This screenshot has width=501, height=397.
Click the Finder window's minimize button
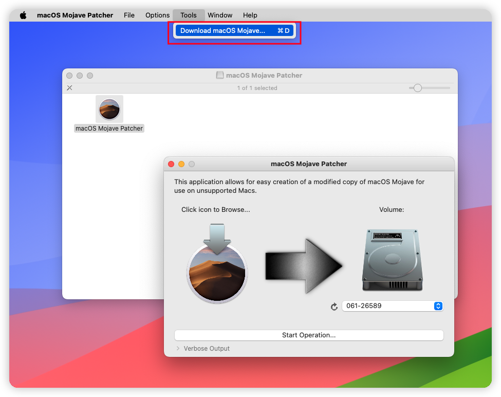(x=80, y=76)
